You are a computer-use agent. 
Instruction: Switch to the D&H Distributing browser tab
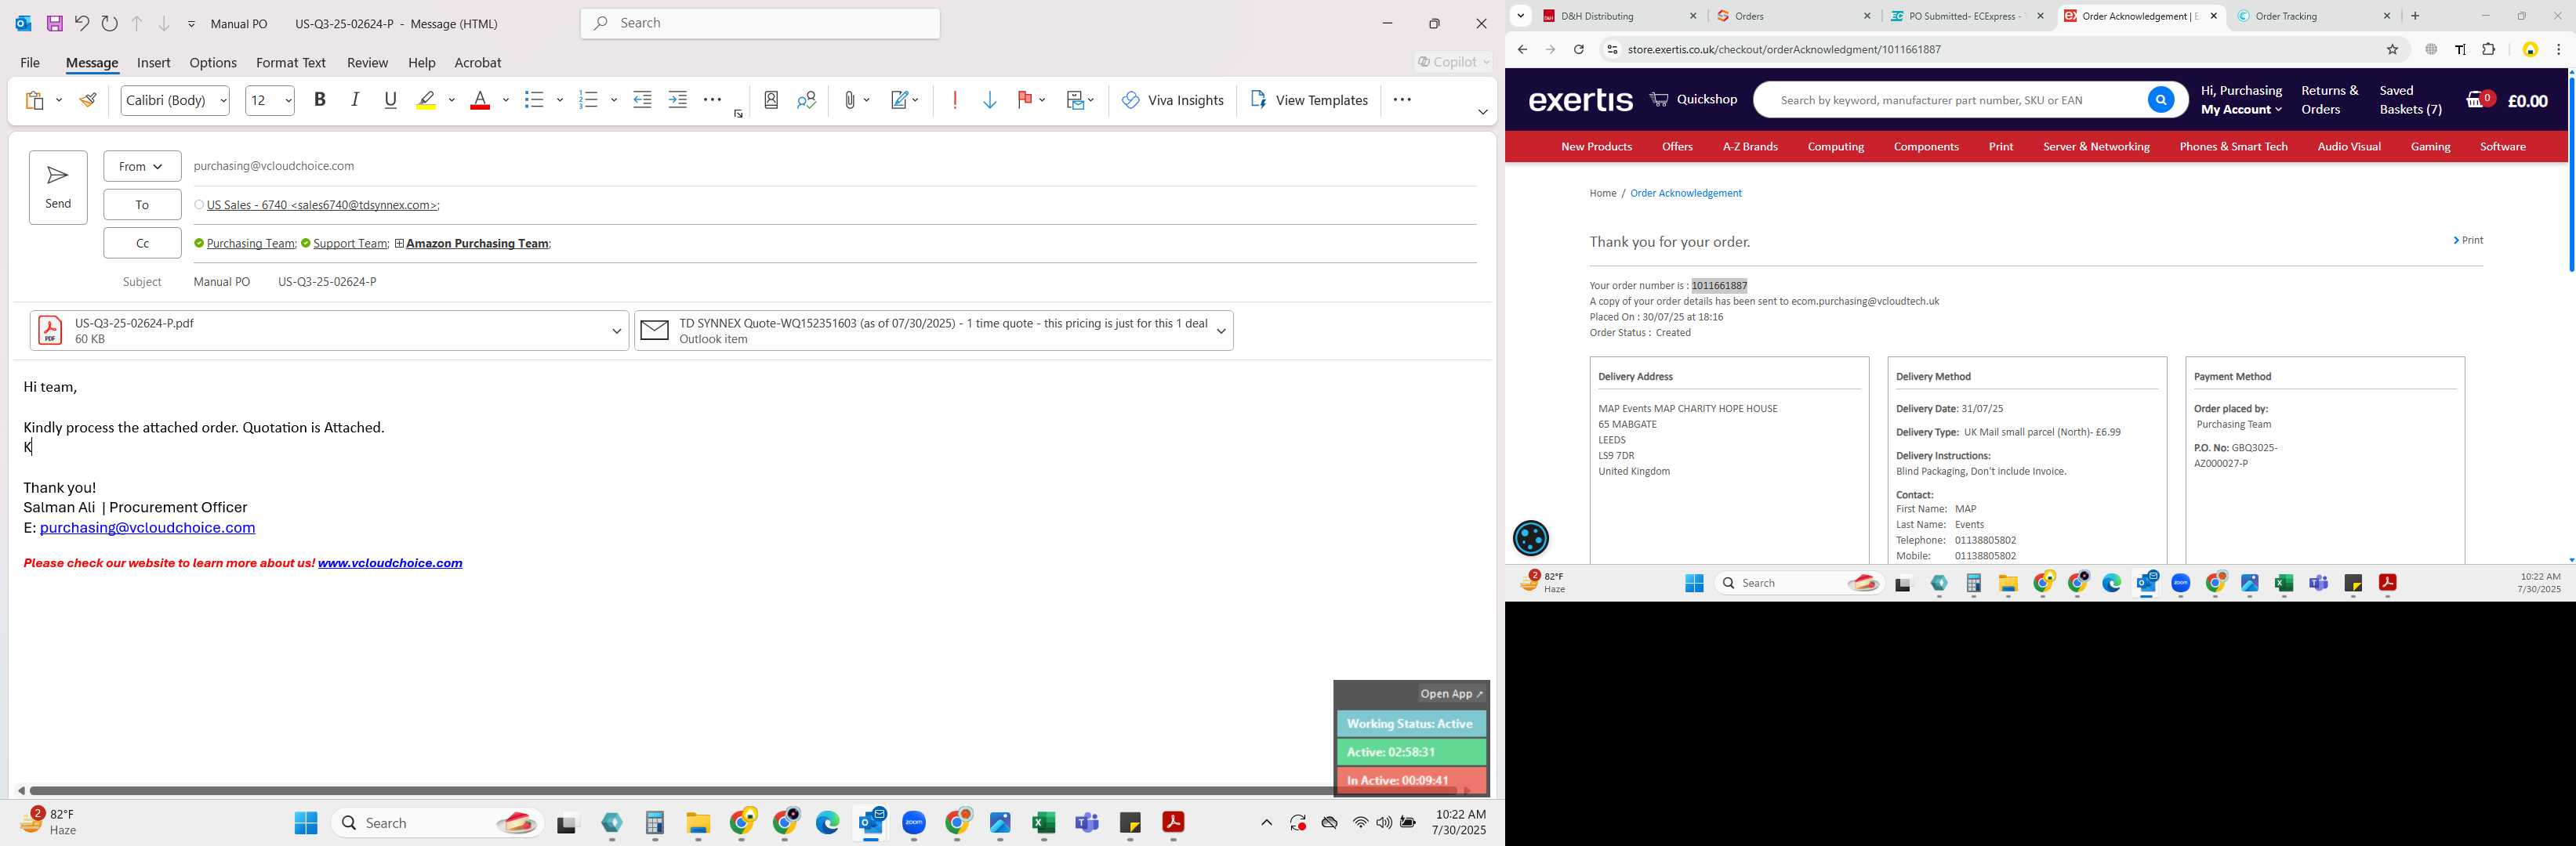click(x=1618, y=16)
